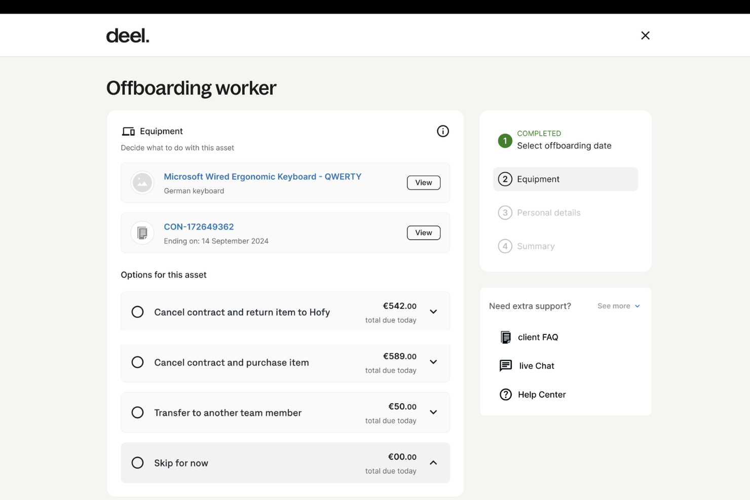Click the Help Center question mark icon

point(505,394)
